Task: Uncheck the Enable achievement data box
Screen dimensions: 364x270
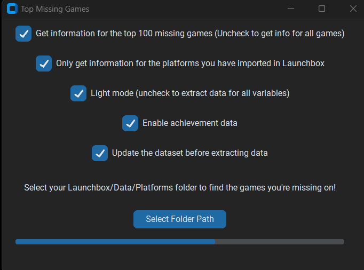Action: [130, 123]
